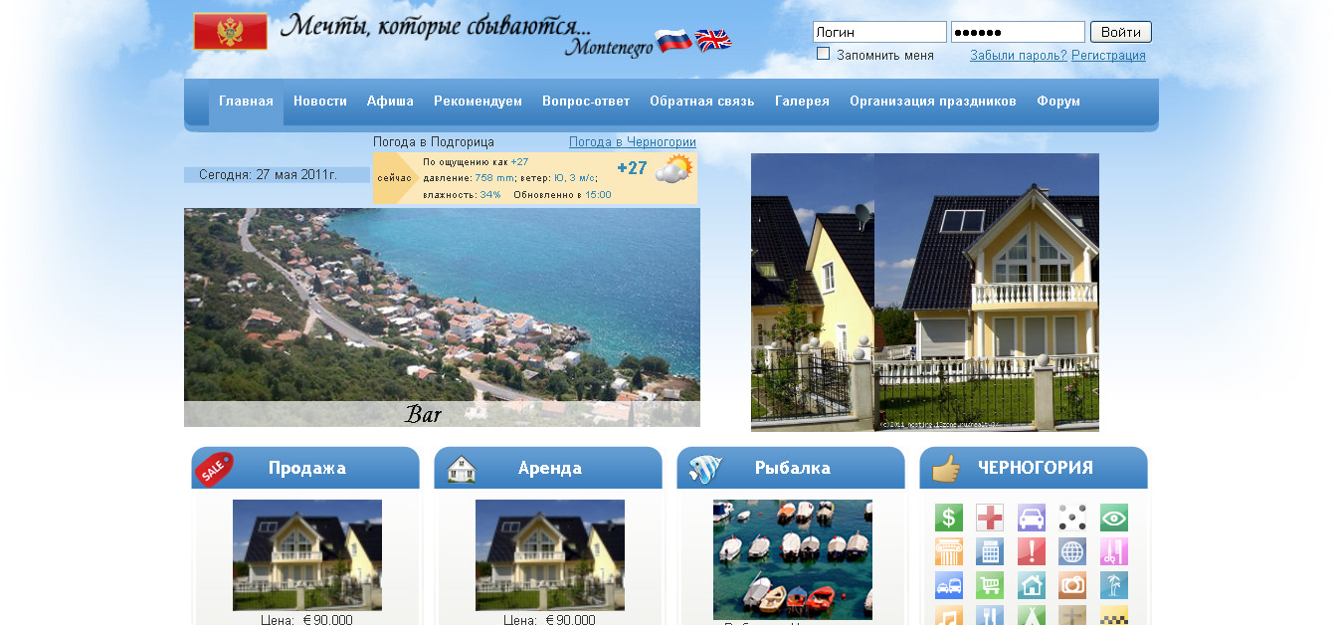Click the purple car icon
The image size is (1341, 625).
click(1032, 518)
